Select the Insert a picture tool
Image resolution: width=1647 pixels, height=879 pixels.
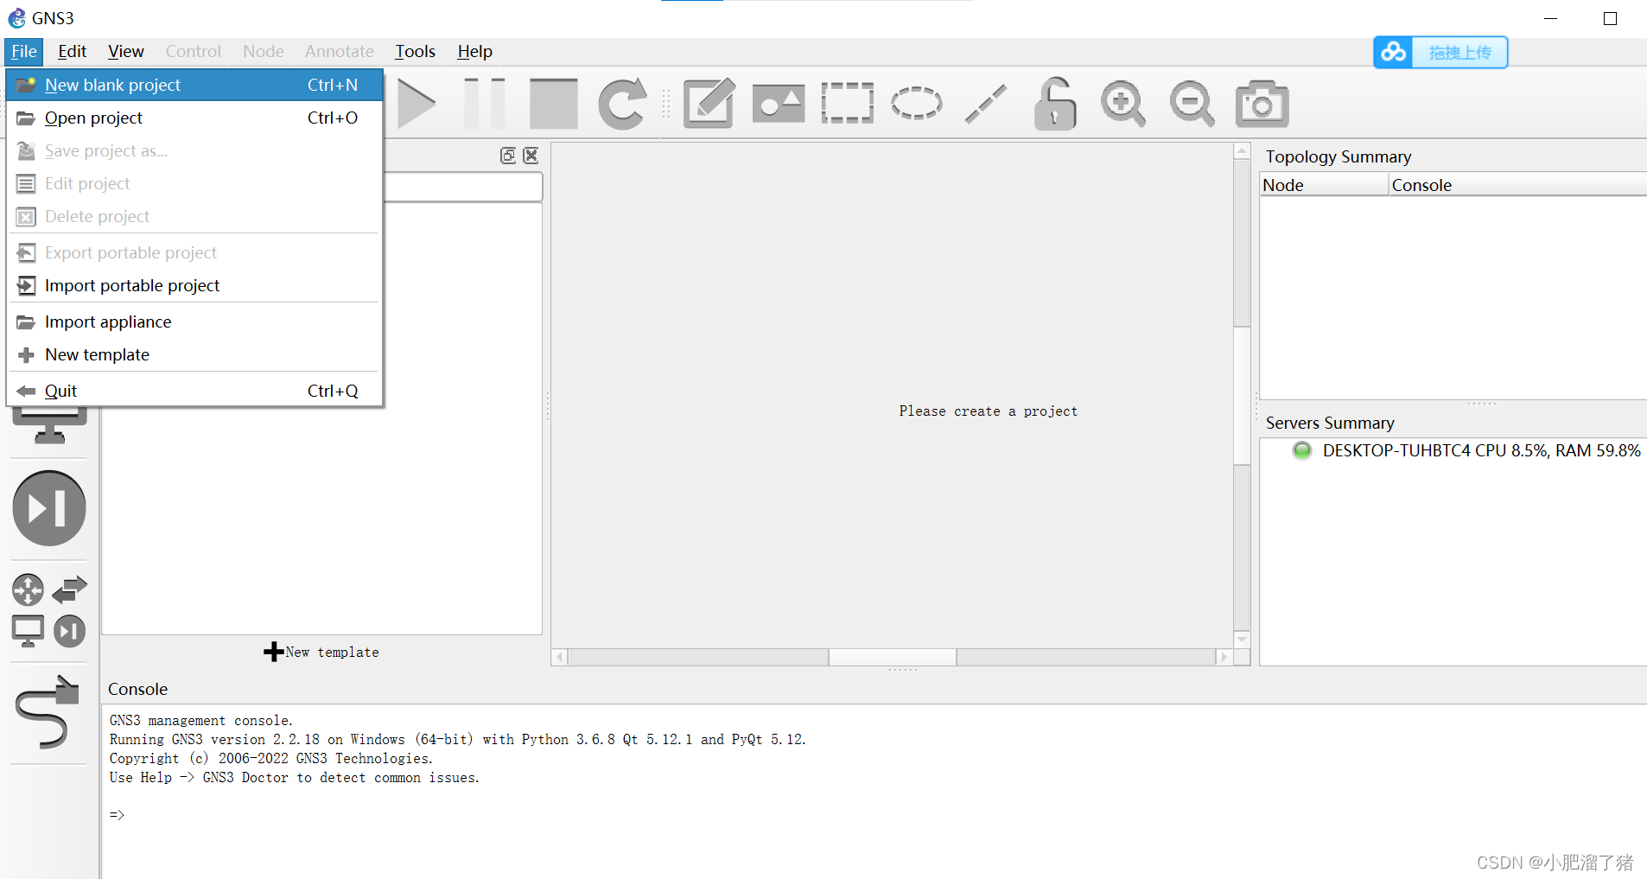pos(779,104)
